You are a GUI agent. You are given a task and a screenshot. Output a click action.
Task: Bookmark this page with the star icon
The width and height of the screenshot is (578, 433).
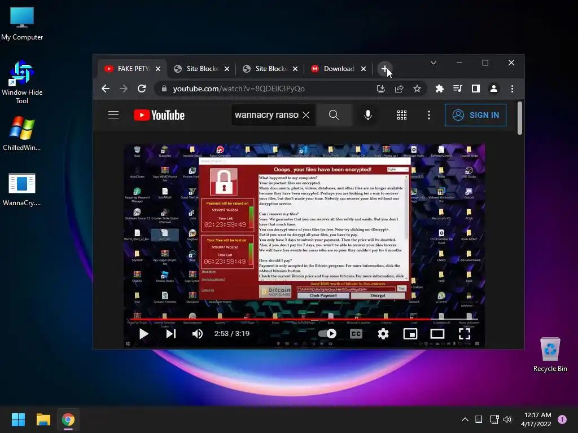pos(417,89)
